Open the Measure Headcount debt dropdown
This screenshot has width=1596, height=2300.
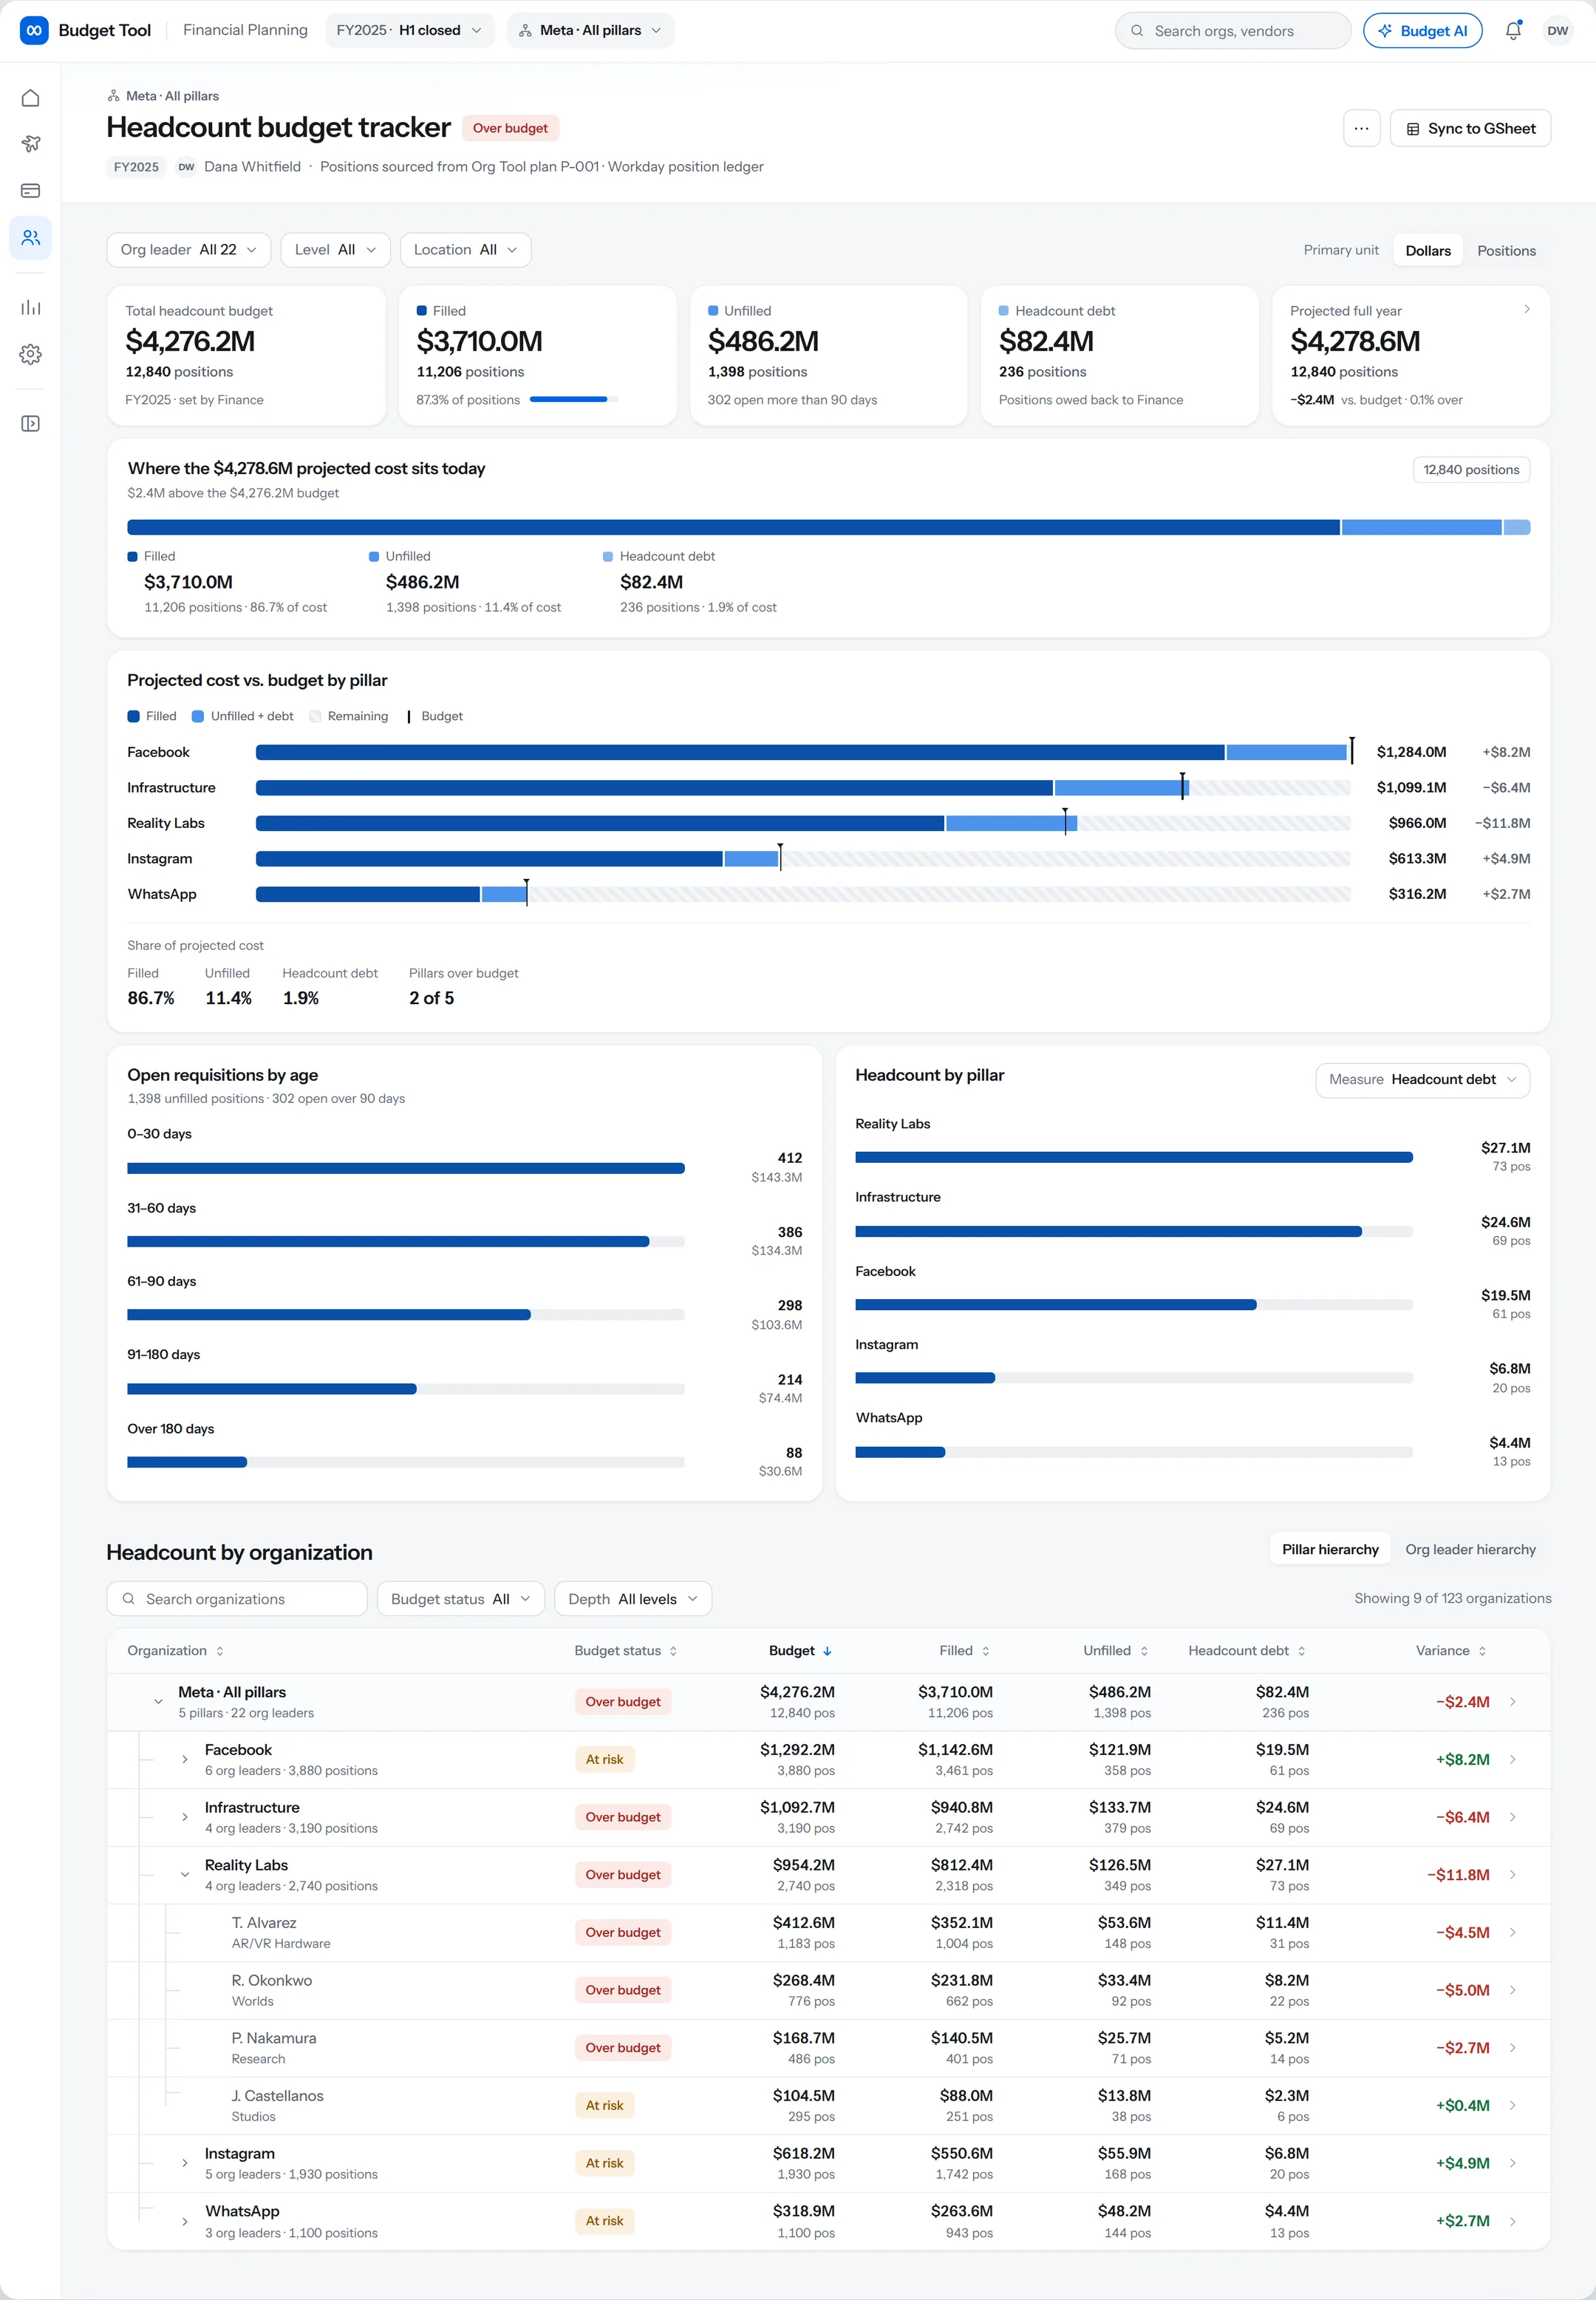click(x=1422, y=1079)
